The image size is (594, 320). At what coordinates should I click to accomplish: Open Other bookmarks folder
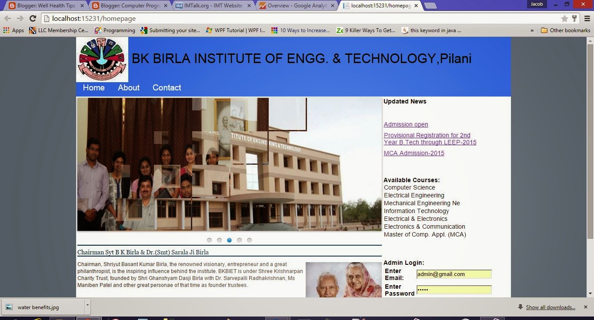click(x=565, y=30)
